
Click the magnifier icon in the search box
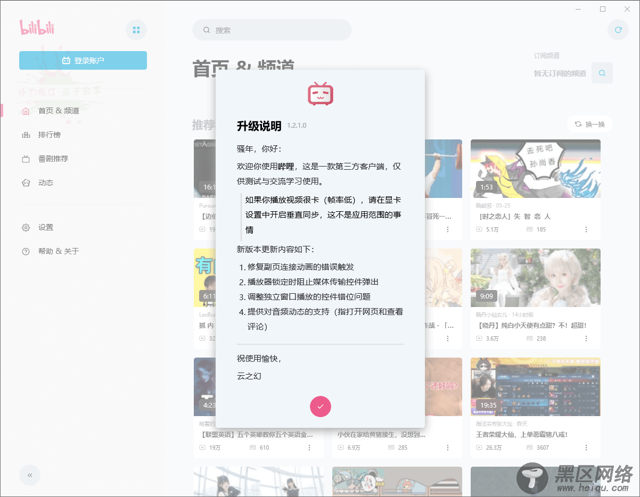207,30
